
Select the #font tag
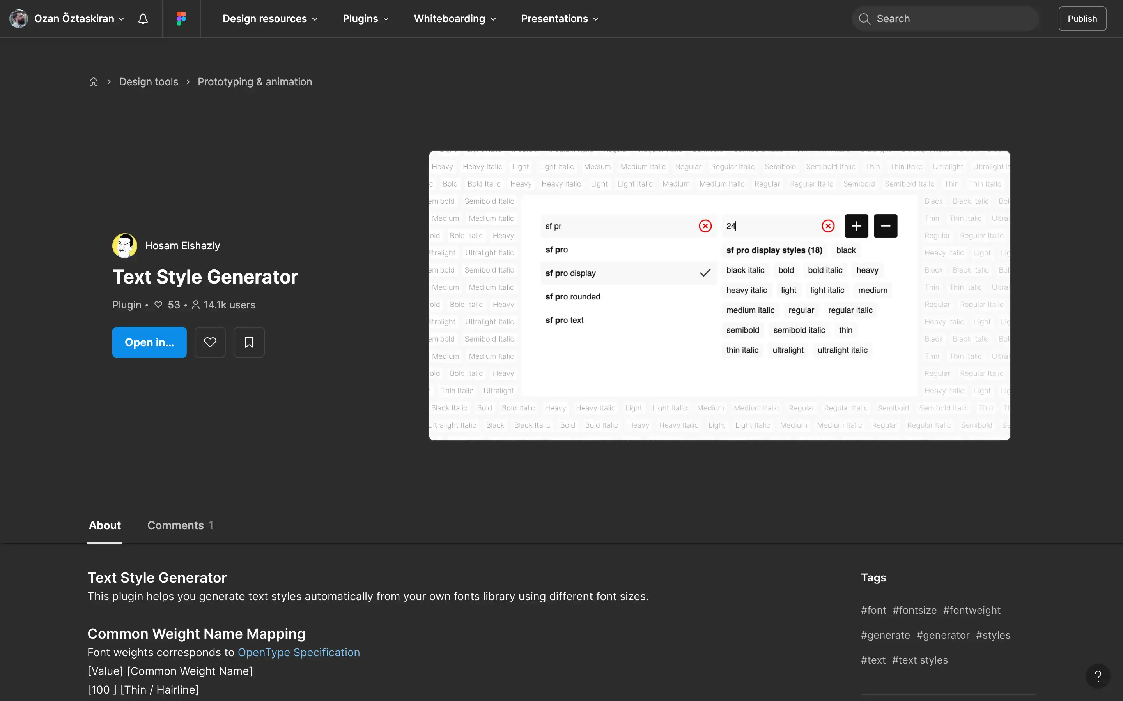tap(873, 610)
